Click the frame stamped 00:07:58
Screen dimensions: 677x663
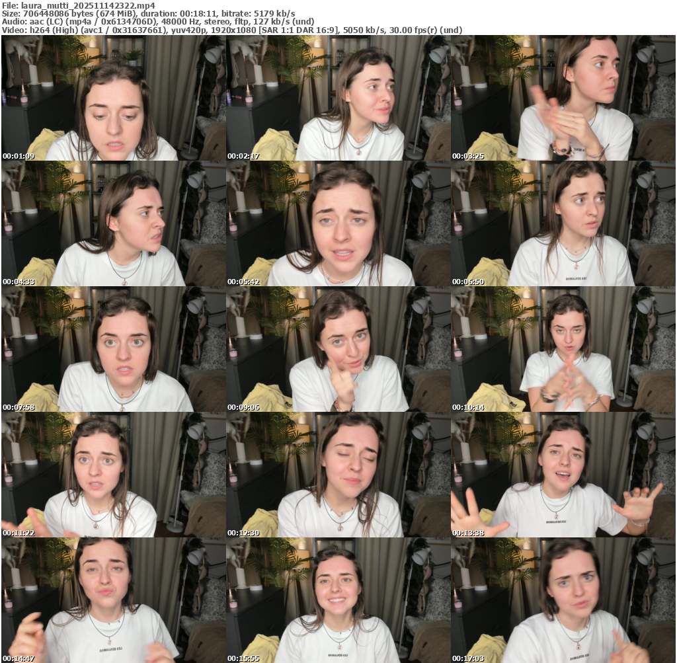pyautogui.click(x=113, y=350)
